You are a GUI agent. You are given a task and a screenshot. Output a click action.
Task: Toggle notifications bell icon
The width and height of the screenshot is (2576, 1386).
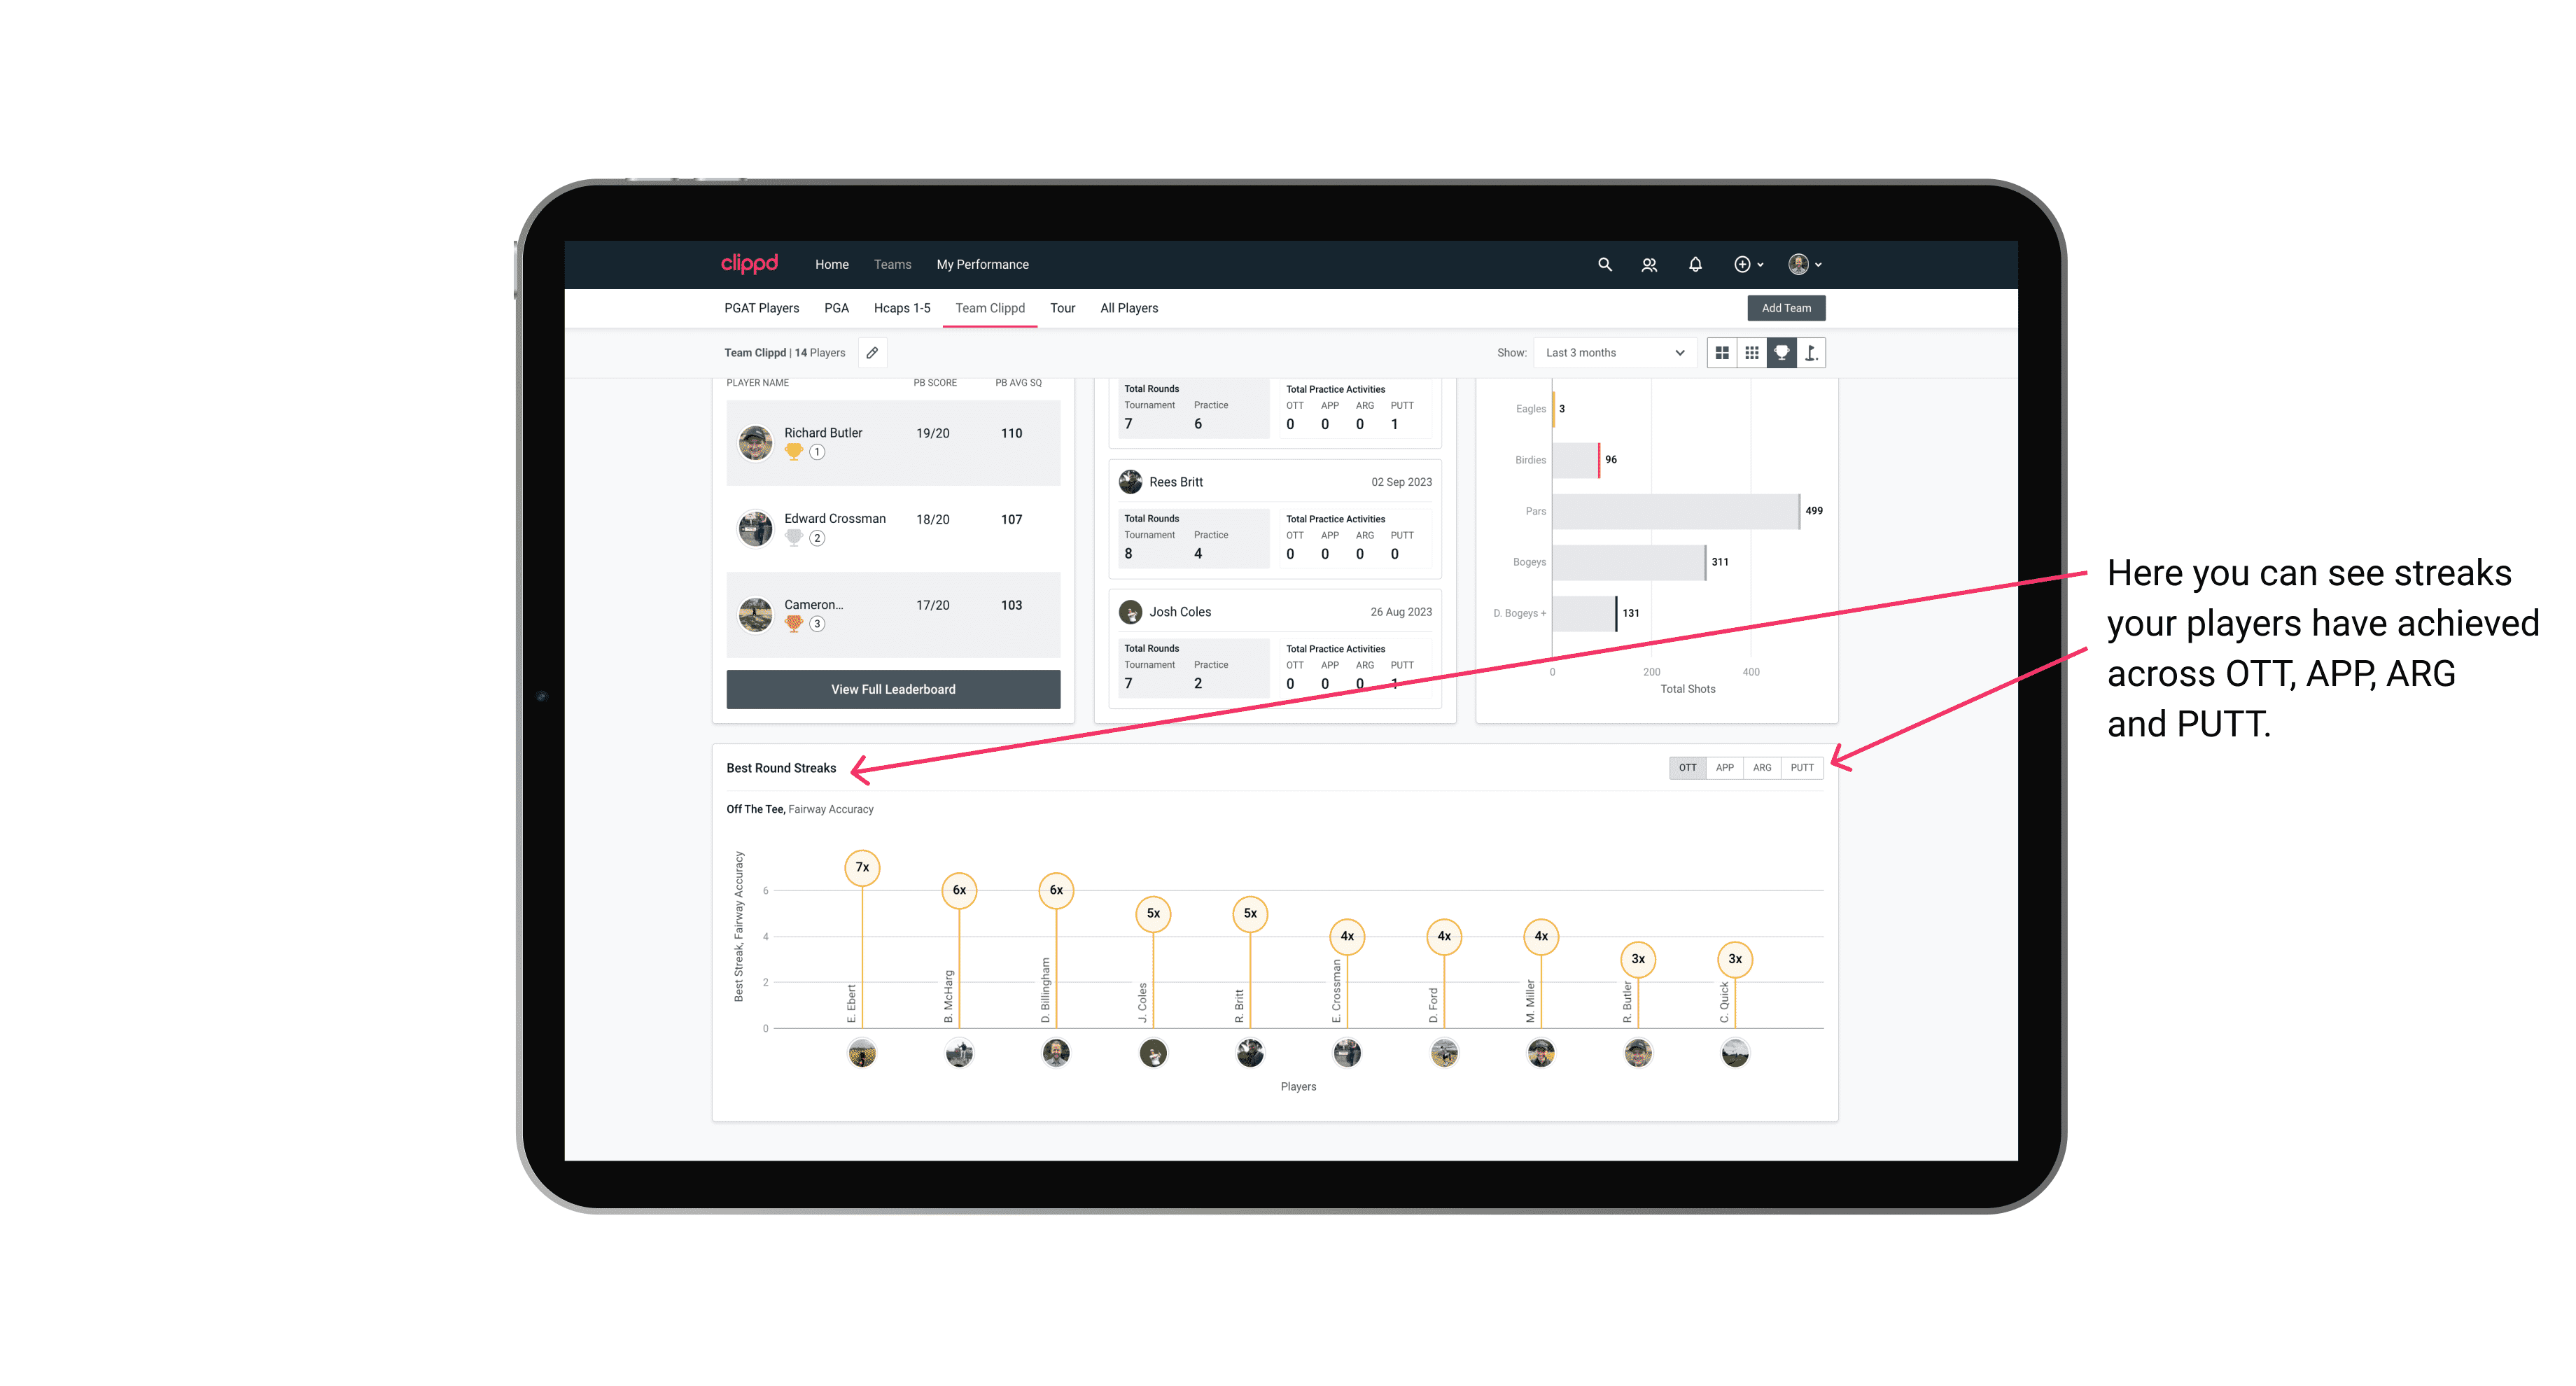[1694, 265]
